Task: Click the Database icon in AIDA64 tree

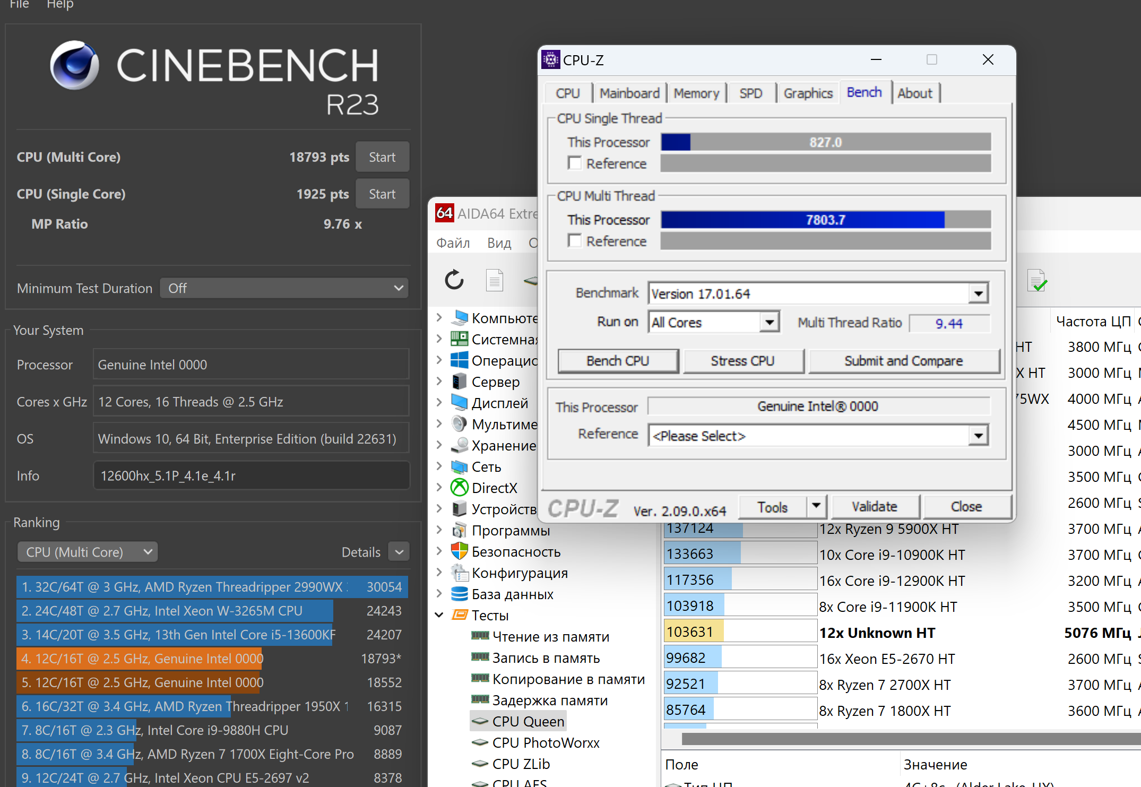Action: [459, 594]
